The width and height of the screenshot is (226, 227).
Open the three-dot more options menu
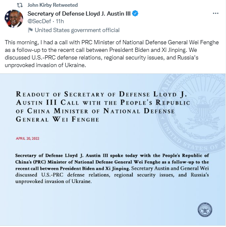215,14
